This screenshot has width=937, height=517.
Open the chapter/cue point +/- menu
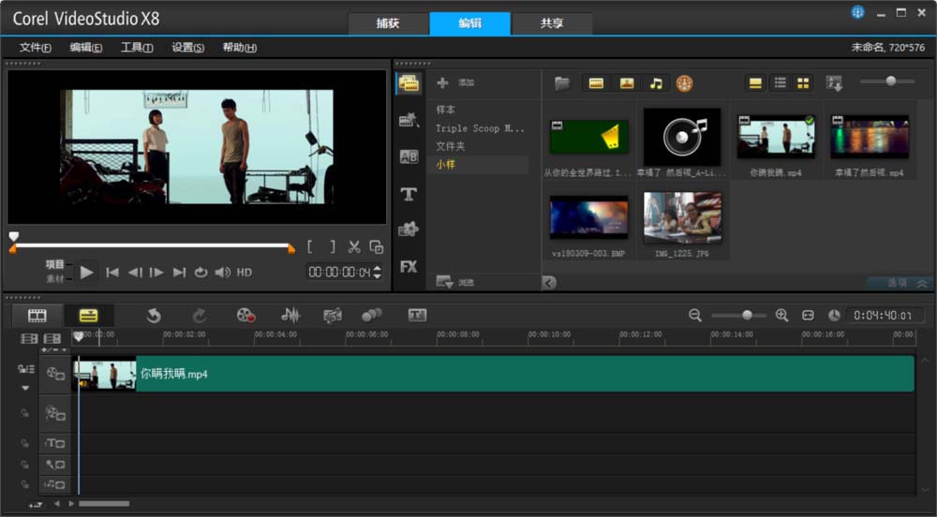(x=53, y=349)
